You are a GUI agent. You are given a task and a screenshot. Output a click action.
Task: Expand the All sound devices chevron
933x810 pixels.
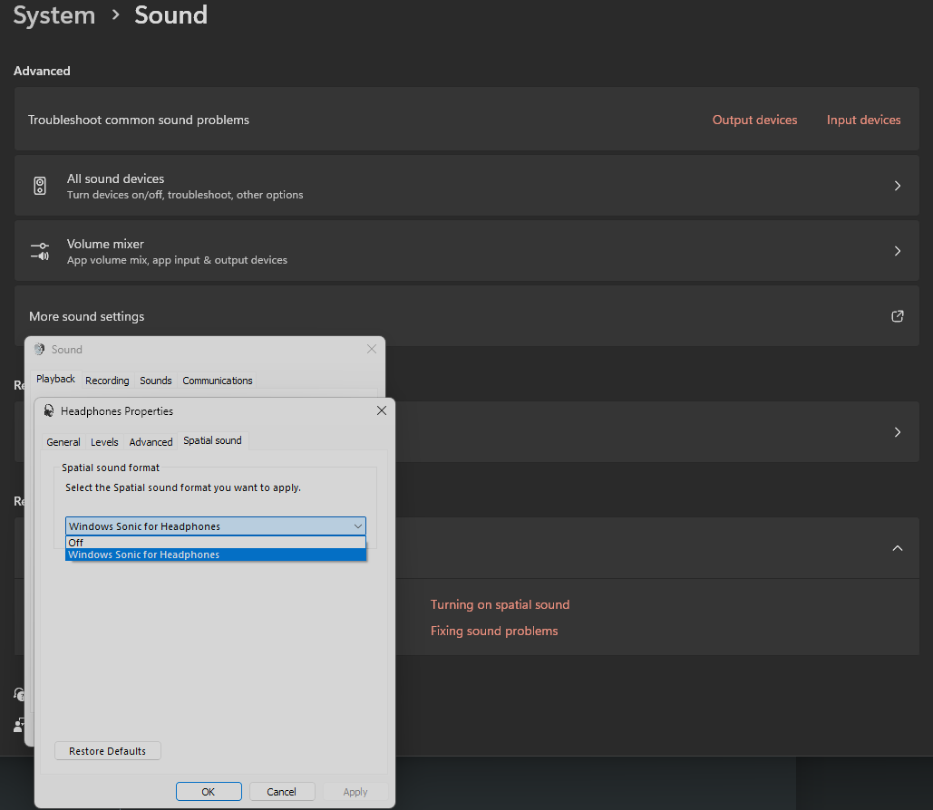tap(897, 186)
